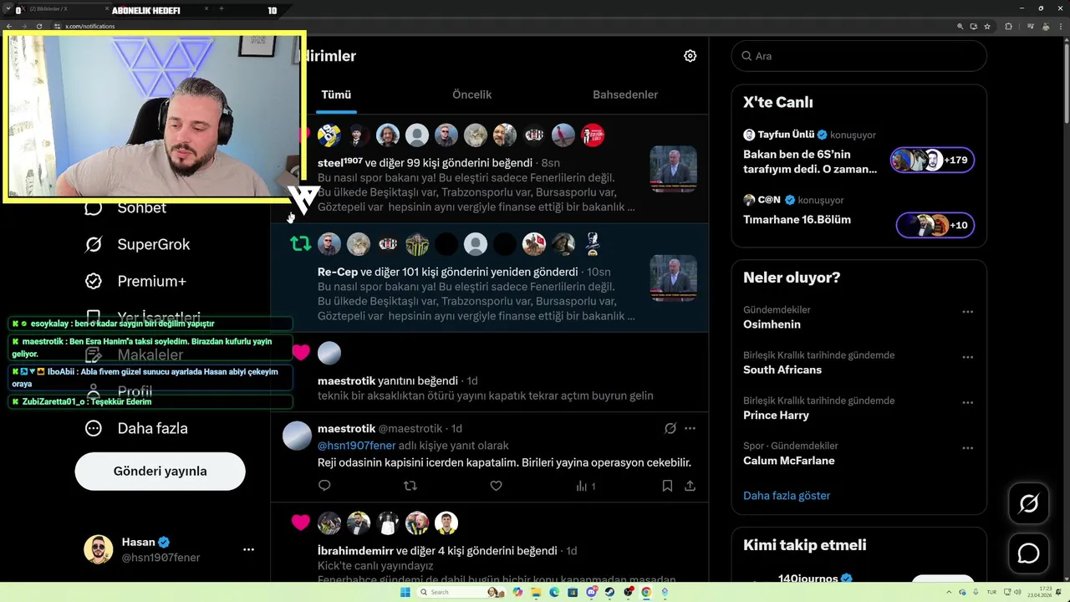Click Grok icon on maestrotik's post
This screenshot has width=1070, height=602.
tap(670, 428)
